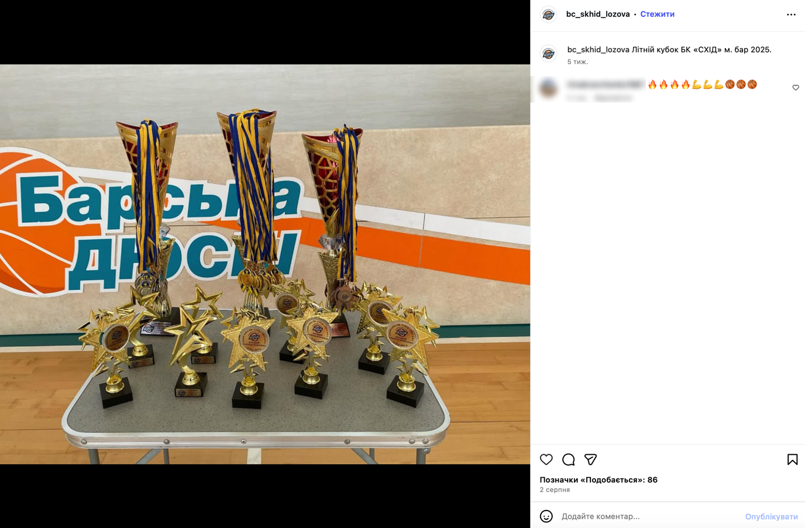Like the post with the heart icon
Viewport: 805px width, 528px height.
pyautogui.click(x=546, y=460)
